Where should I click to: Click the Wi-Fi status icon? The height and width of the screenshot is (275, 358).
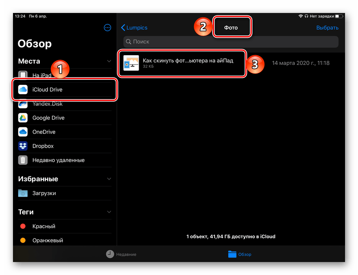click(x=300, y=16)
